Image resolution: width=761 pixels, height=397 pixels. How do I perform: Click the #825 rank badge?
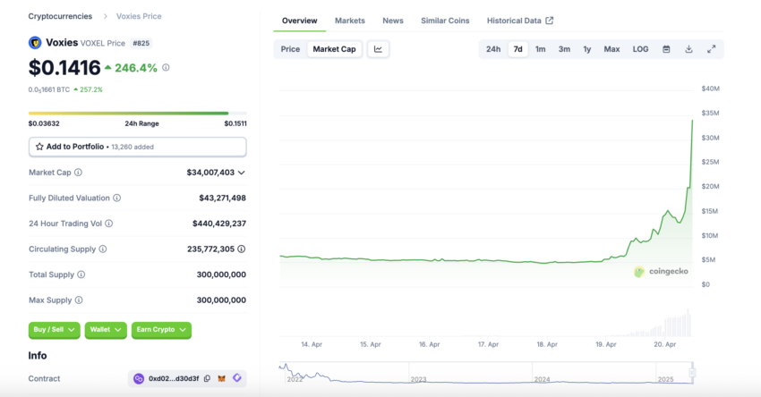point(141,43)
